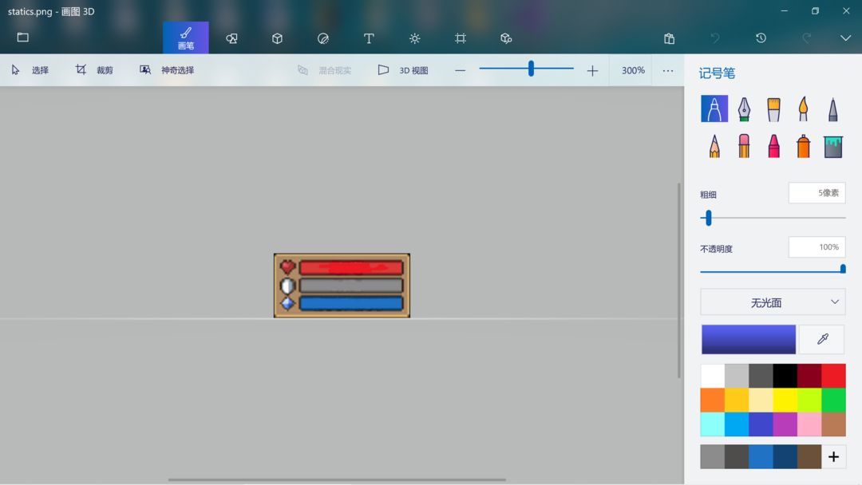The height and width of the screenshot is (485, 862).
Task: Click the red health bar in image
Action: (x=351, y=267)
